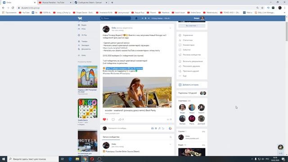
Task: Open the Подписаны 123 друзей block
Action: pos(192,93)
